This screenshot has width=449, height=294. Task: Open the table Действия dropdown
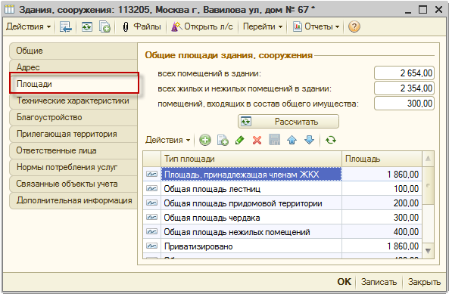click(x=168, y=140)
